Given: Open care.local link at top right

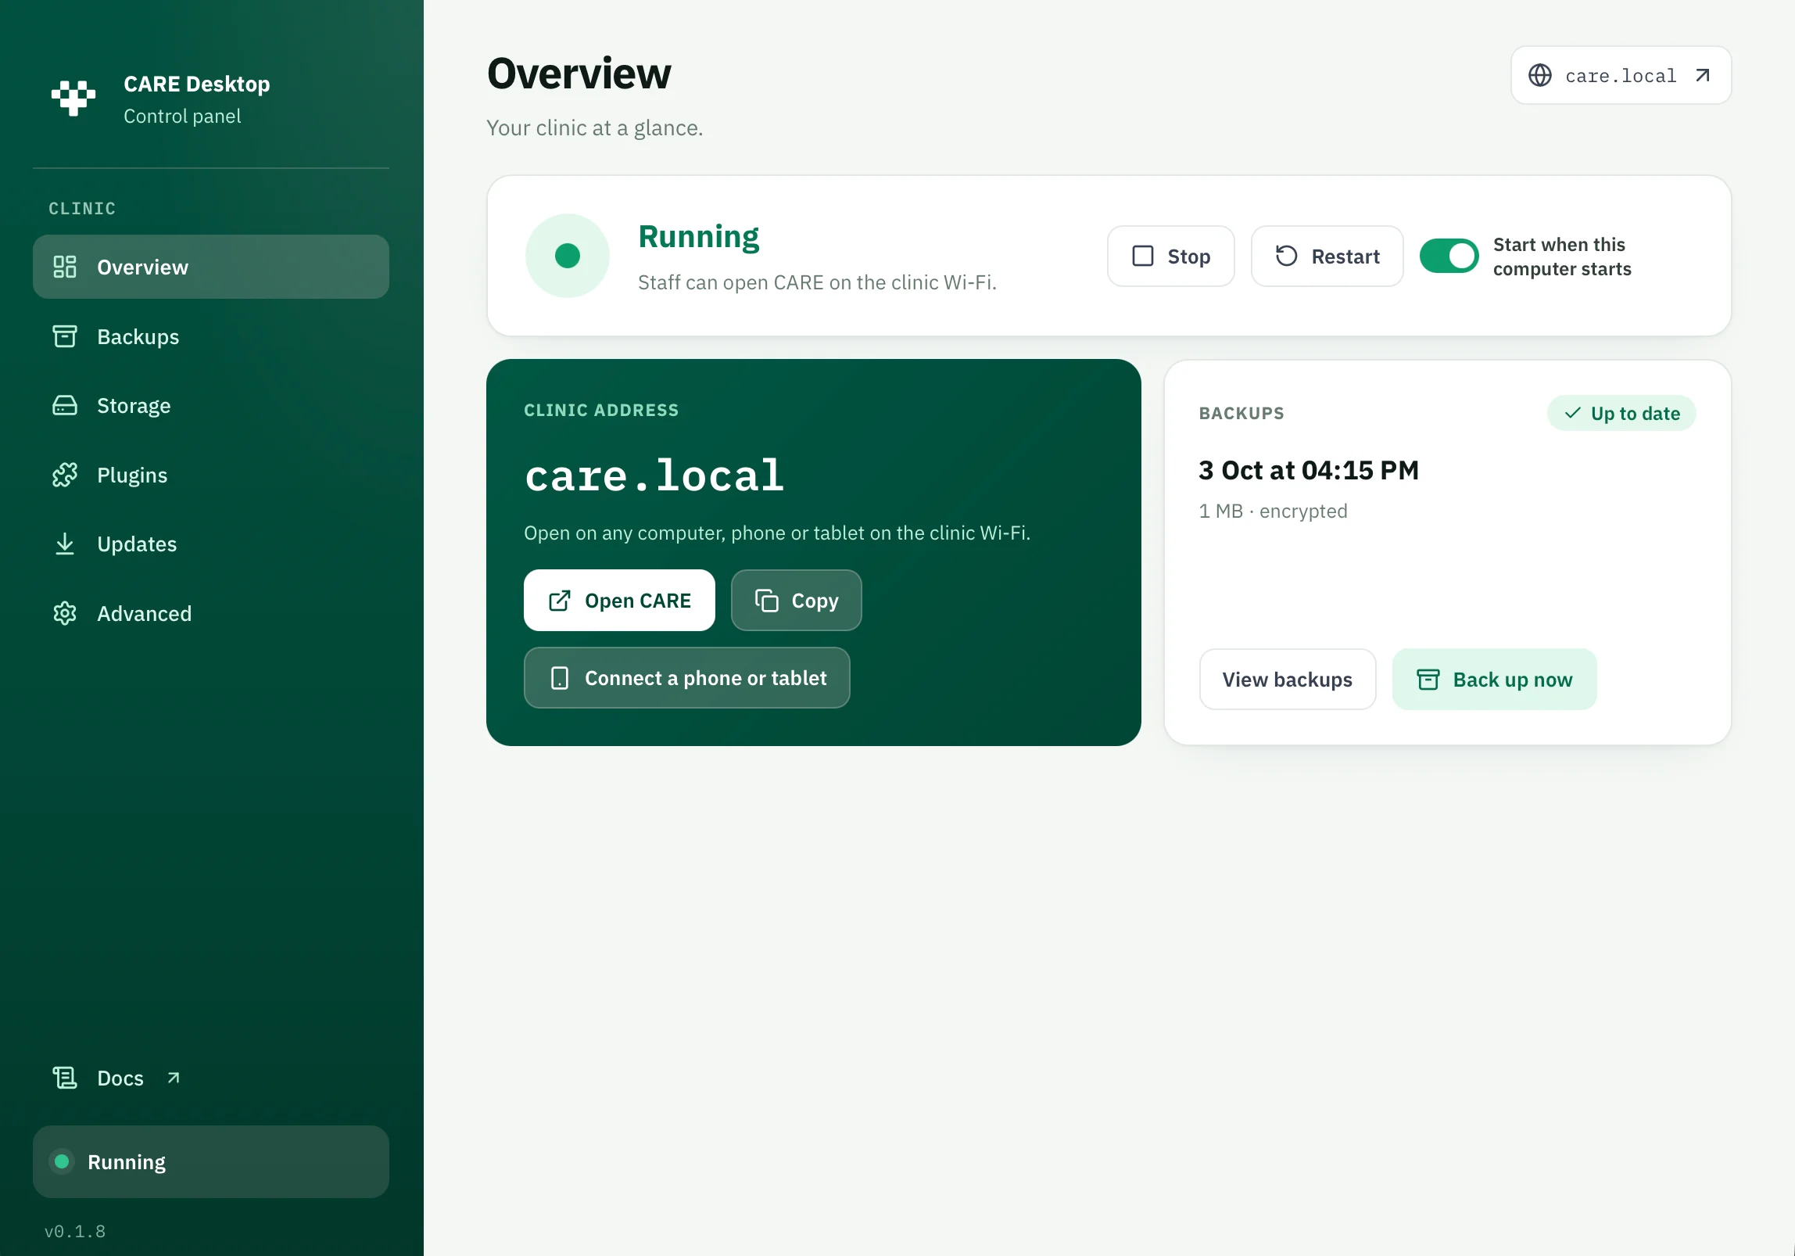Looking at the screenshot, I should tap(1621, 75).
